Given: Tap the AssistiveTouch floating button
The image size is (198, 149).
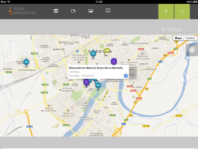Looking at the screenshot, I should click(192, 50).
